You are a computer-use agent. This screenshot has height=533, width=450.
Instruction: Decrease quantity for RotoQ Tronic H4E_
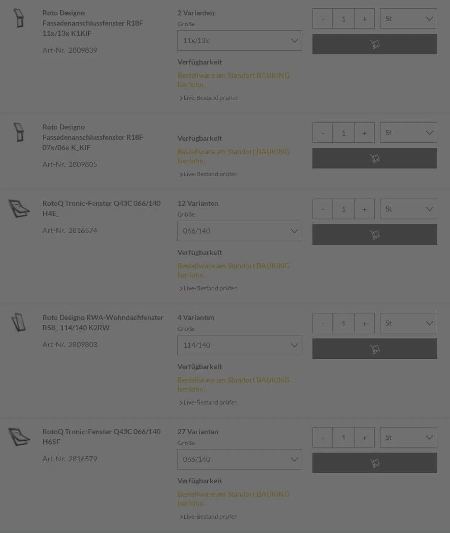pos(323,209)
